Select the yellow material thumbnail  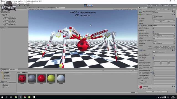[51, 78]
